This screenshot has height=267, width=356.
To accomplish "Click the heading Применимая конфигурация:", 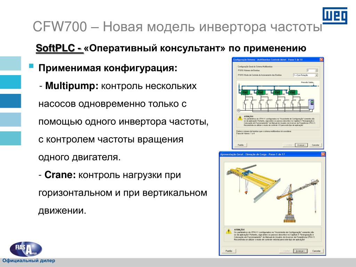I will point(108,68).
